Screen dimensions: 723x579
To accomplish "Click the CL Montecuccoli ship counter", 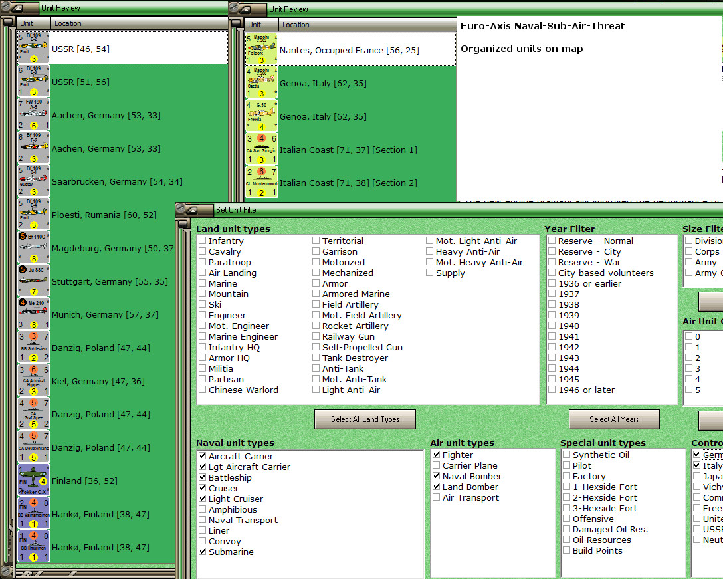I will (x=261, y=182).
